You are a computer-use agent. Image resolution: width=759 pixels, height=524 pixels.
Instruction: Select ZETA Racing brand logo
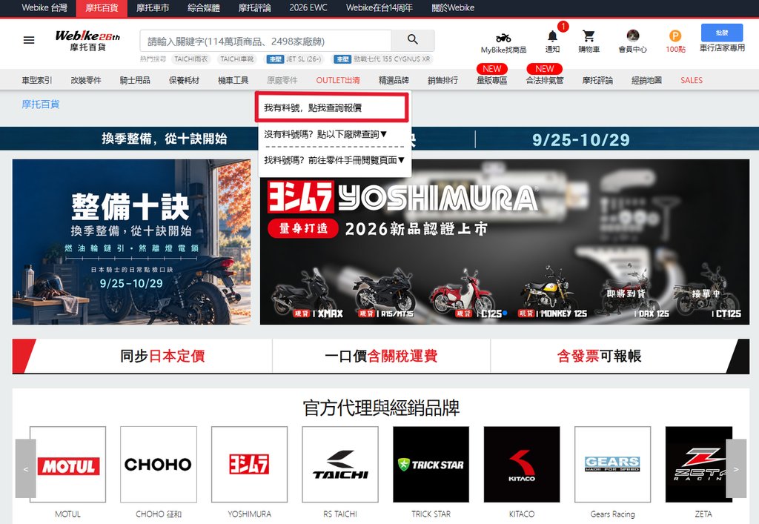699,465
